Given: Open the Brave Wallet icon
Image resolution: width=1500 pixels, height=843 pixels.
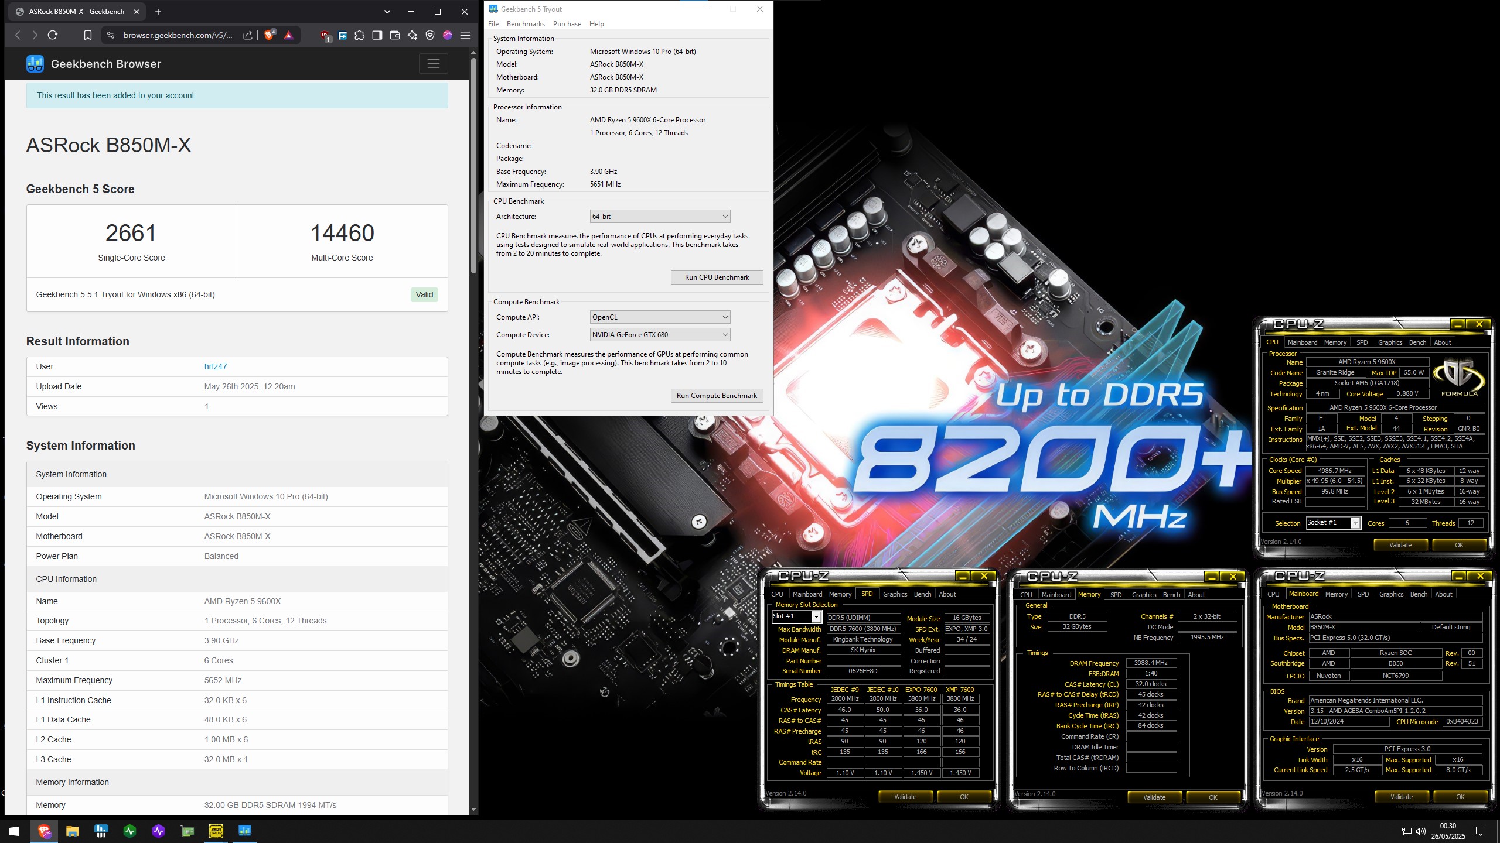Looking at the screenshot, I should 395,35.
